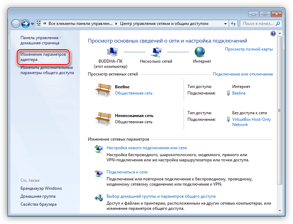This screenshot has width=293, height=224.
Task: Open 'Домашняя группа' link
Action: pyautogui.click(x=38, y=196)
